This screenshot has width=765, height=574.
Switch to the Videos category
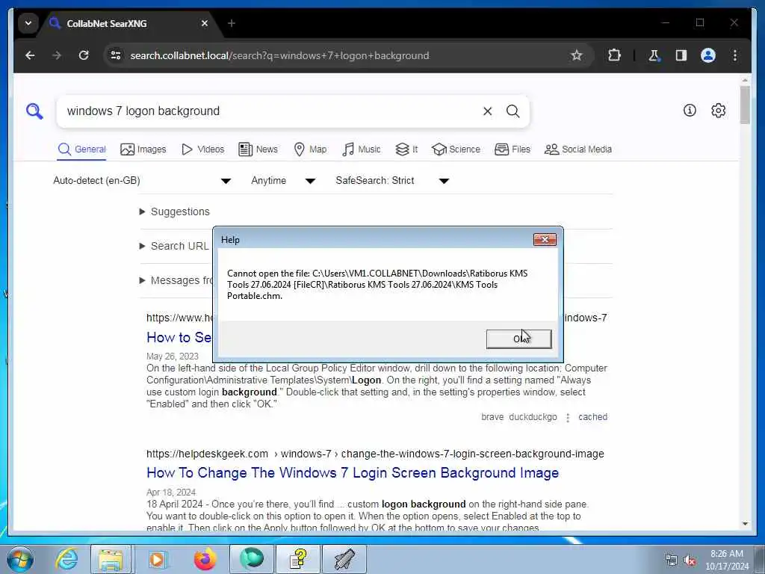pos(203,149)
